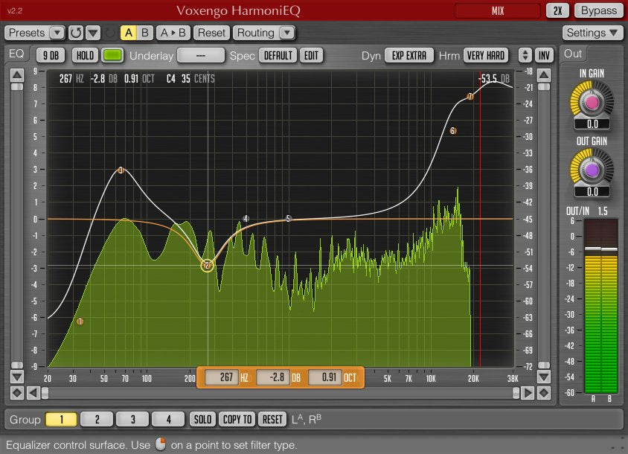Select EQ filter point 7 near 20K
Viewport: 628px width, 454px height.
pos(470,97)
